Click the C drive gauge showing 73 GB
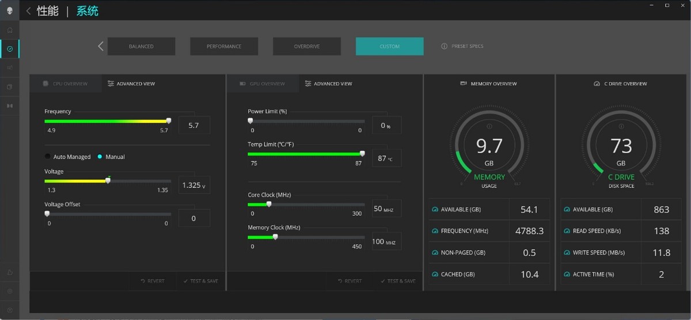 coord(621,146)
